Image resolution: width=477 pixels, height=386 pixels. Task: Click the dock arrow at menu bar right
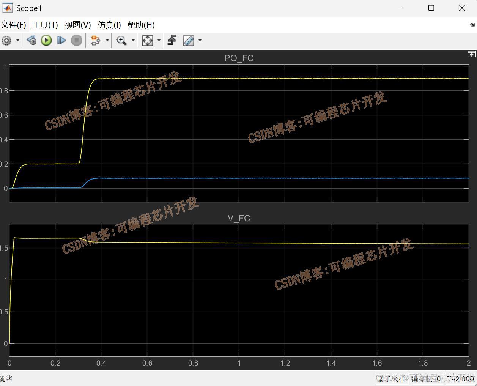pyautogui.click(x=472, y=25)
